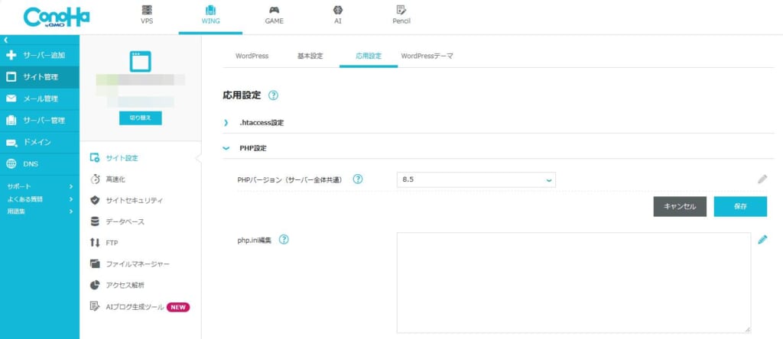This screenshot has width=783, height=339.
Task: Click the データベース stack icon
Action: [95, 221]
